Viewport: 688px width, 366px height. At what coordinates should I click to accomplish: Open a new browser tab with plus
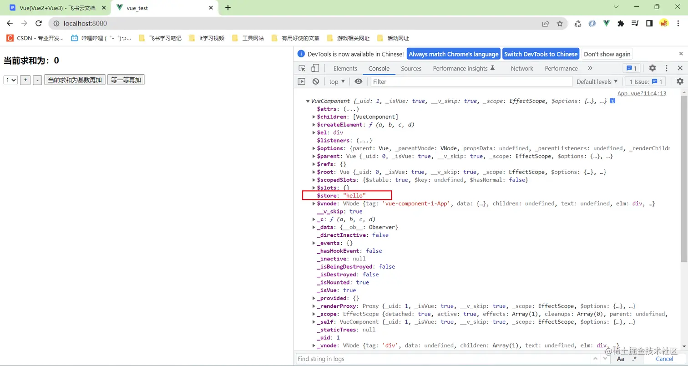coord(228,8)
